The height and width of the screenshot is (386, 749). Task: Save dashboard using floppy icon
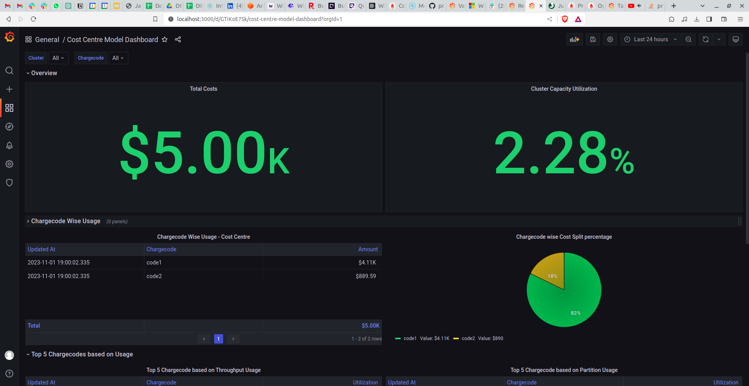coord(593,39)
